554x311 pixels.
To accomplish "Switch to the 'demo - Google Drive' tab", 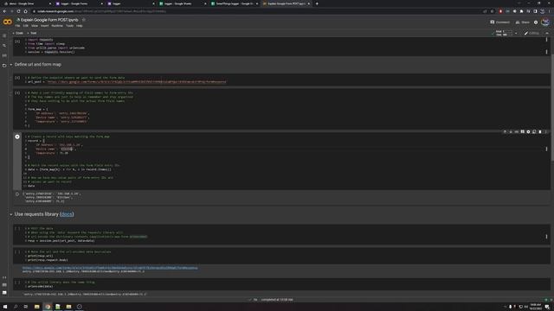I will [27, 3].
